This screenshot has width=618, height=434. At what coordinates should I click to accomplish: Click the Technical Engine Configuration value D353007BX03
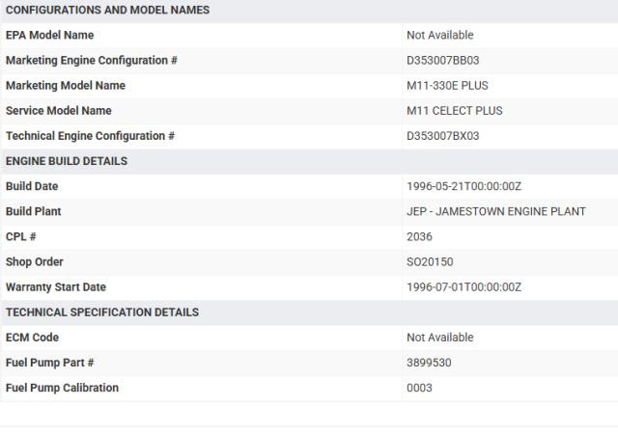click(443, 136)
